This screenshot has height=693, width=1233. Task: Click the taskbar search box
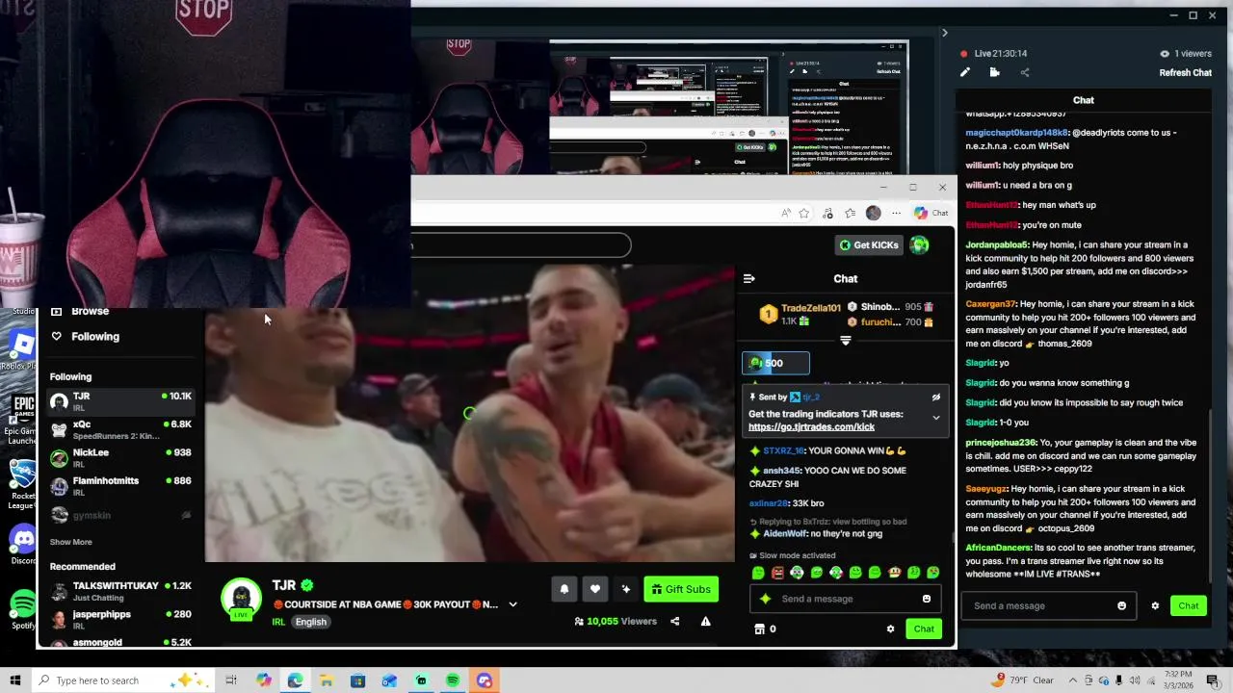pyautogui.click(x=123, y=680)
